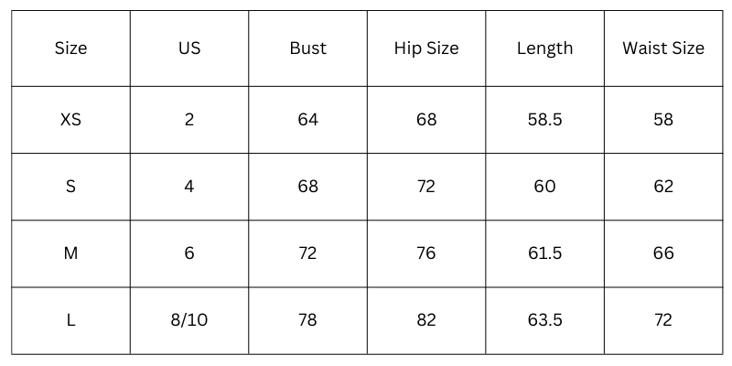Click the 8/10 US size cell
This screenshot has width=732, height=366.
click(189, 320)
